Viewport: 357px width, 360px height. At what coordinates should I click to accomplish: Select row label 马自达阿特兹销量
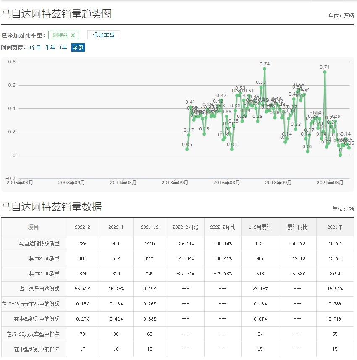coord(39,243)
